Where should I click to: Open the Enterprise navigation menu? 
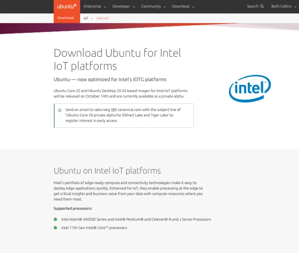point(95,6)
